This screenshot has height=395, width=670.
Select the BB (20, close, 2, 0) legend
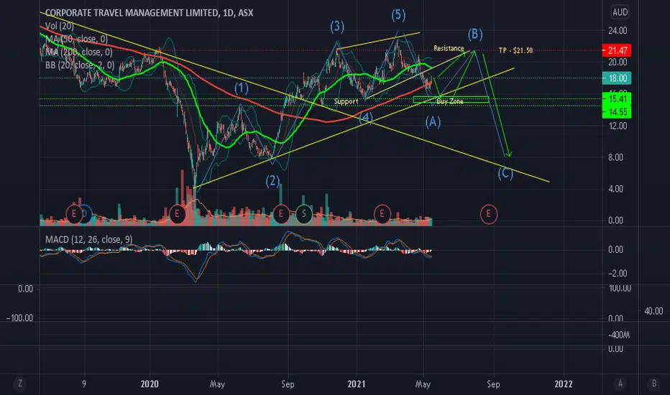80,65
